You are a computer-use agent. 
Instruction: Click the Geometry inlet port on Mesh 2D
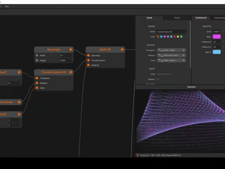(88, 55)
